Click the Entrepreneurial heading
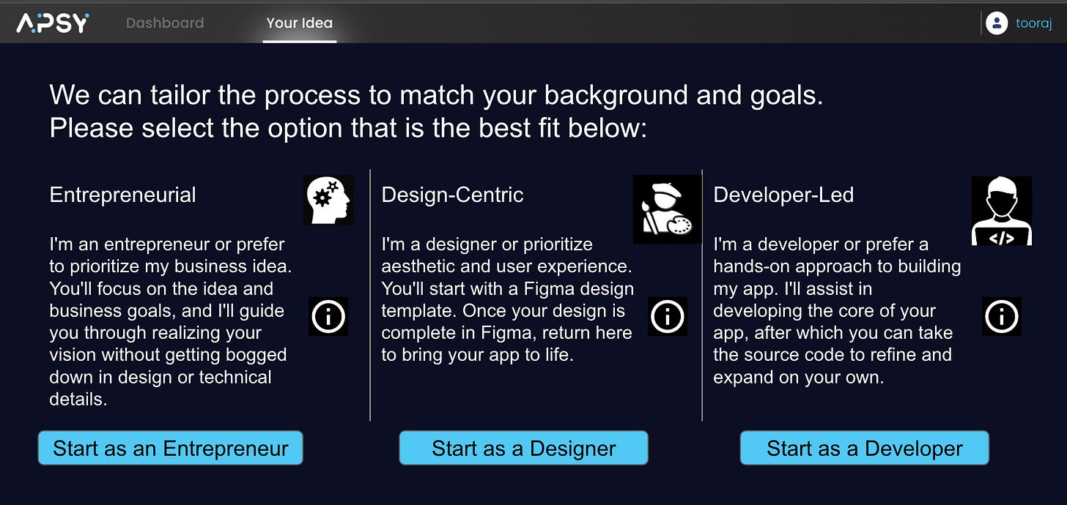This screenshot has width=1067, height=505. tap(123, 195)
